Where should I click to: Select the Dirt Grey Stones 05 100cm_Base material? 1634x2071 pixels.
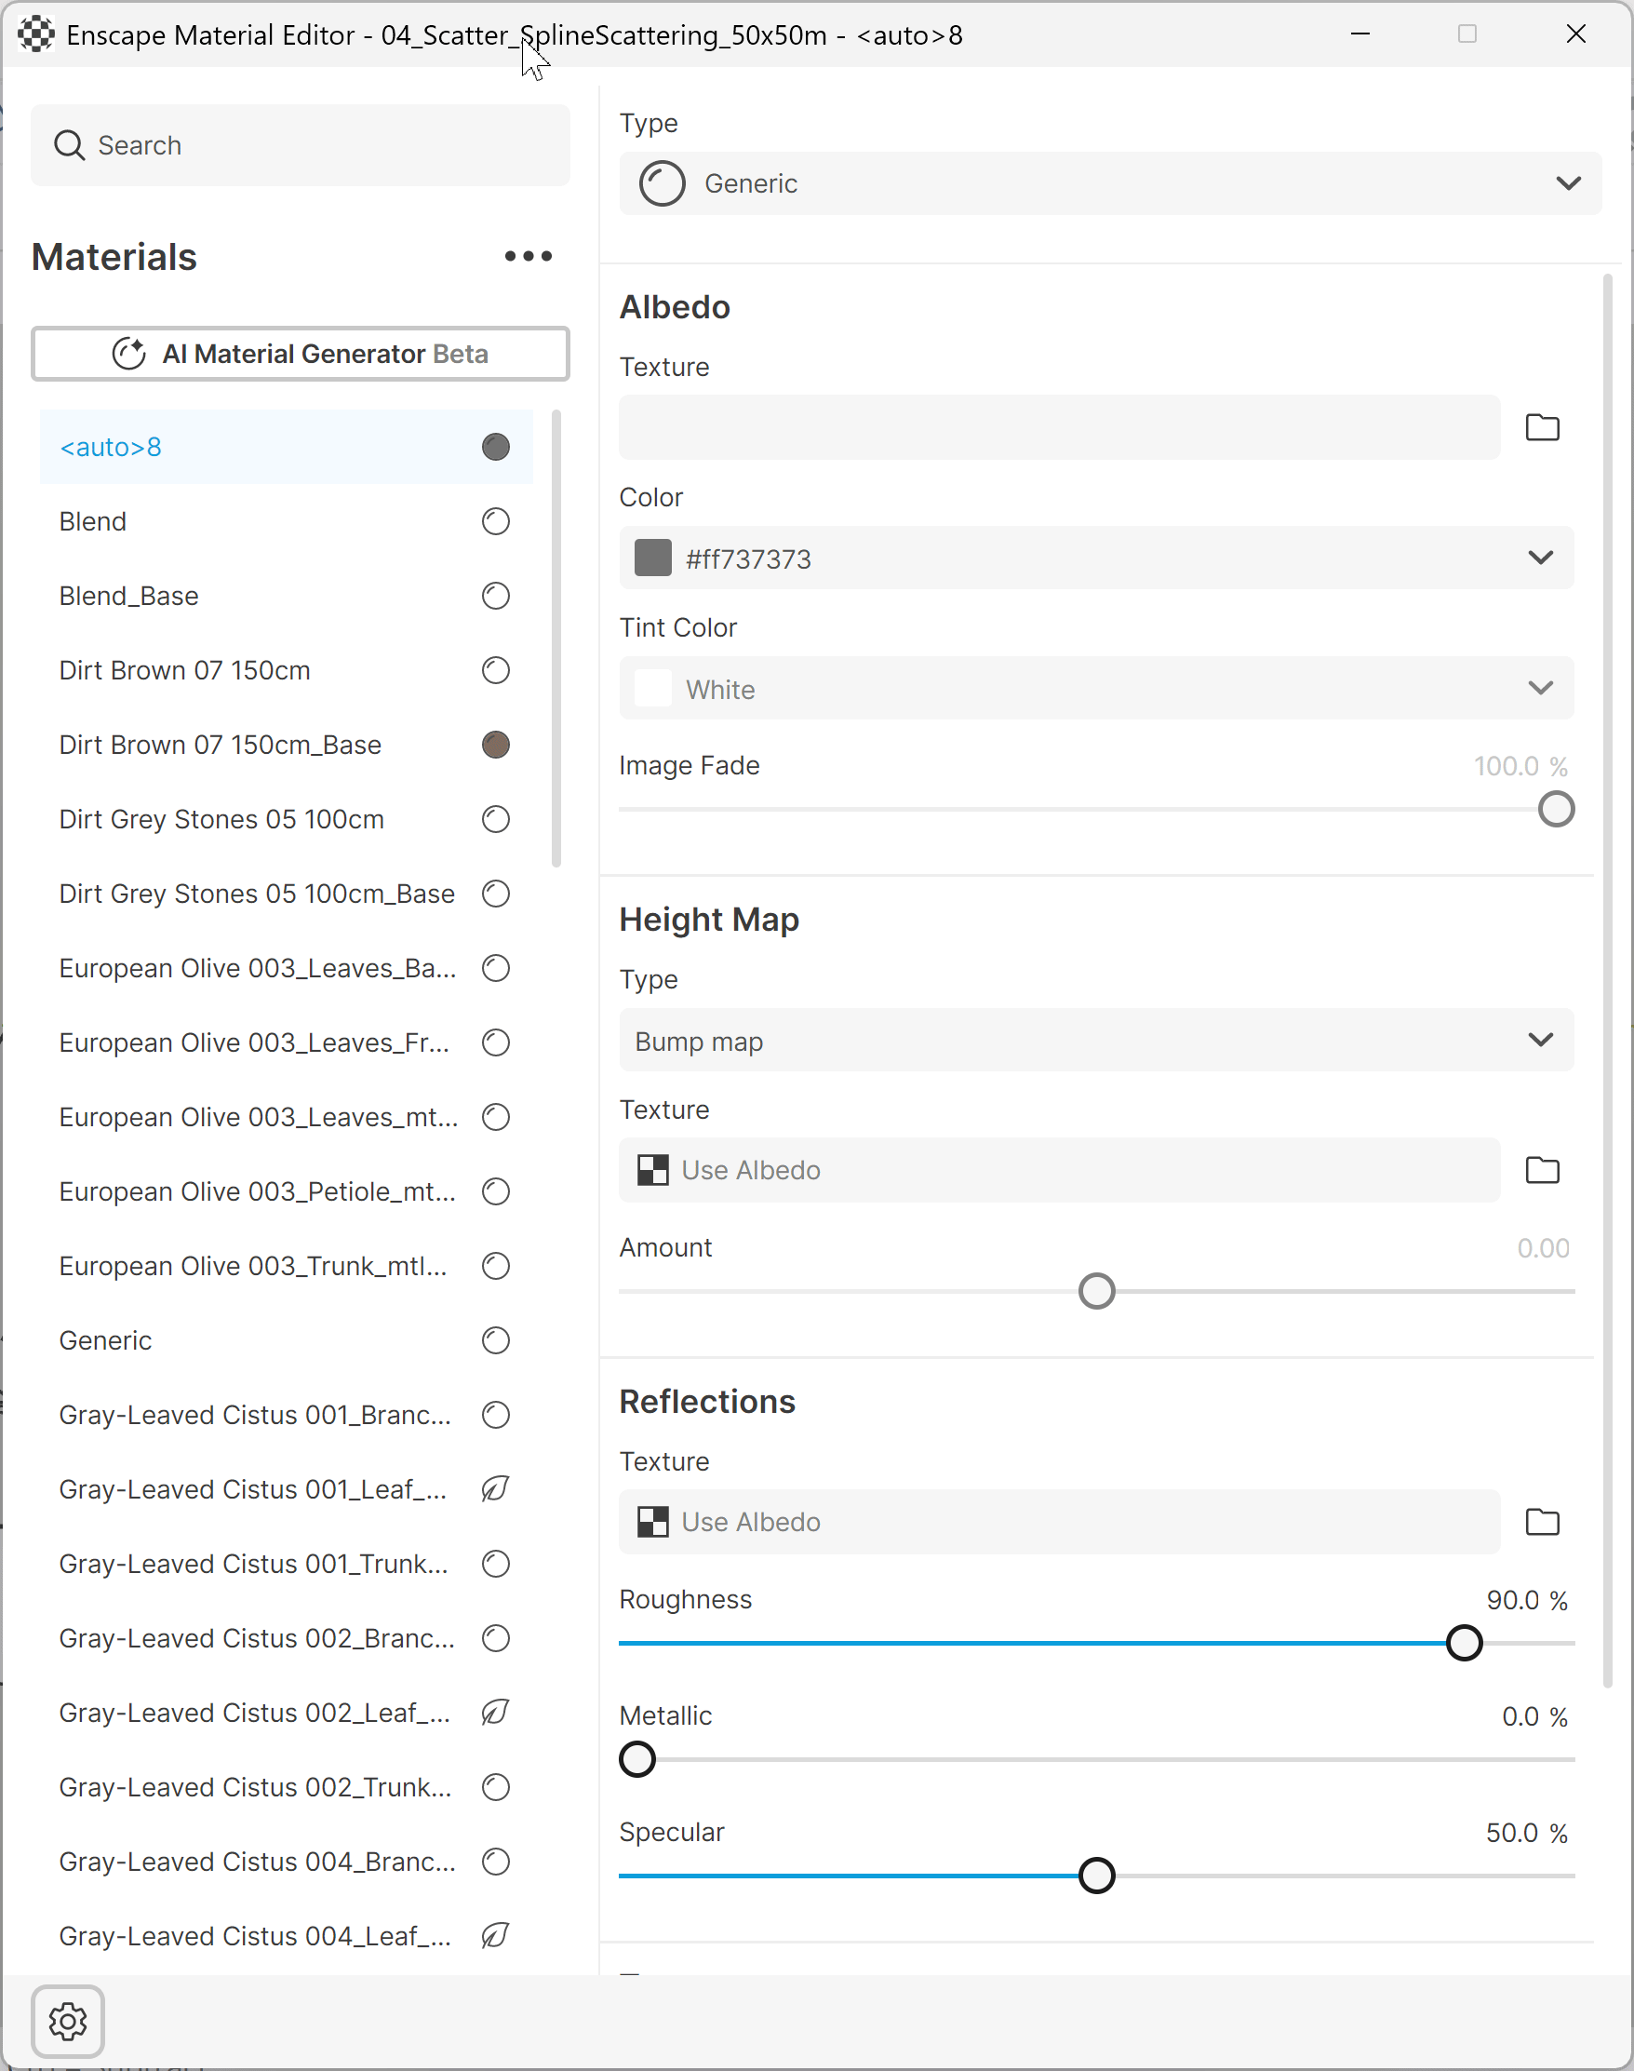[286, 894]
